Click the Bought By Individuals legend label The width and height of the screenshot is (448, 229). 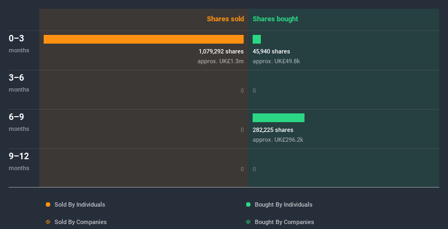[x=283, y=204]
